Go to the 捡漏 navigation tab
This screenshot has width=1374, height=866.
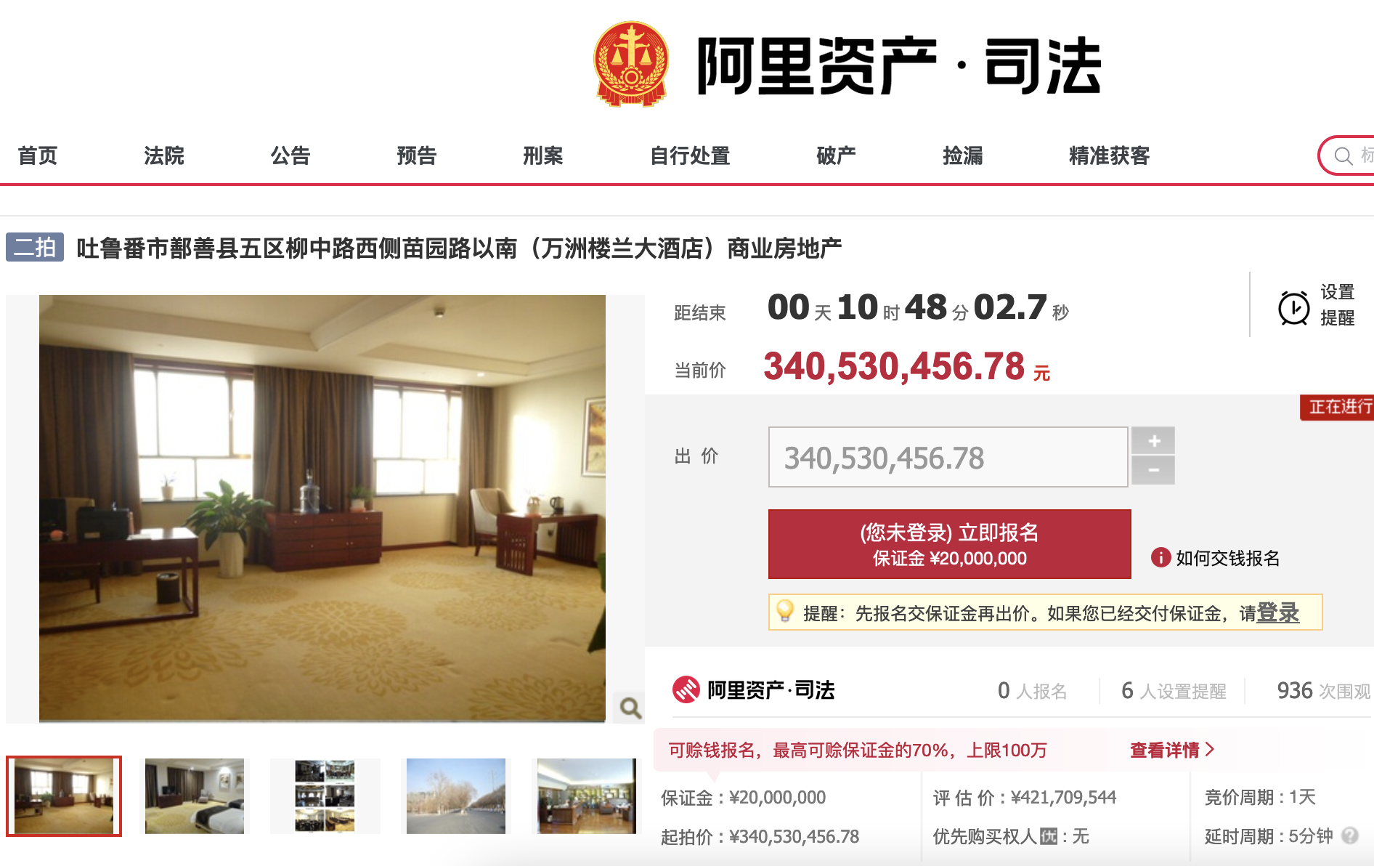pos(963,155)
